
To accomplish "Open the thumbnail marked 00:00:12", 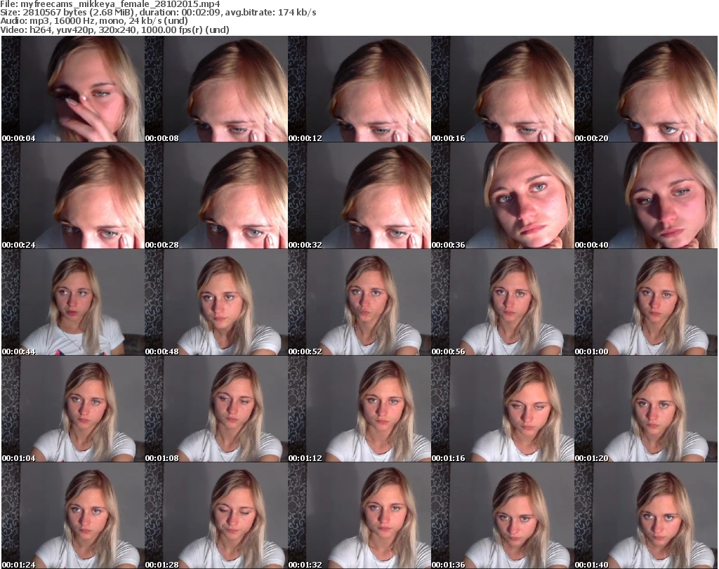I will point(359,89).
